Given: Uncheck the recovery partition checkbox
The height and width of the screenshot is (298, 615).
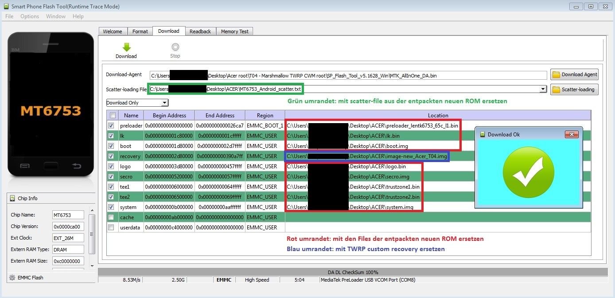Looking at the screenshot, I should click(111, 156).
